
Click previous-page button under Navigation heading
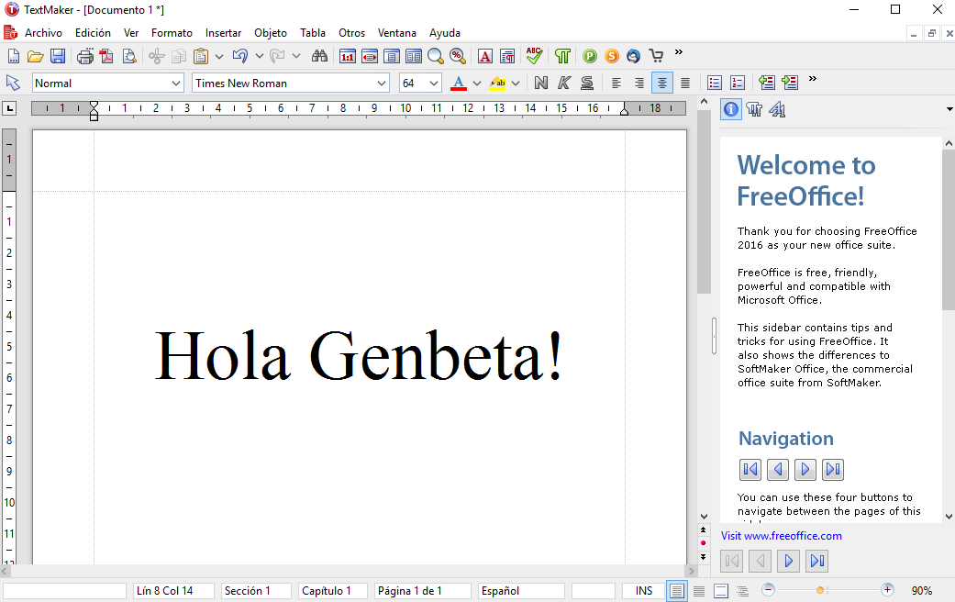pos(778,469)
